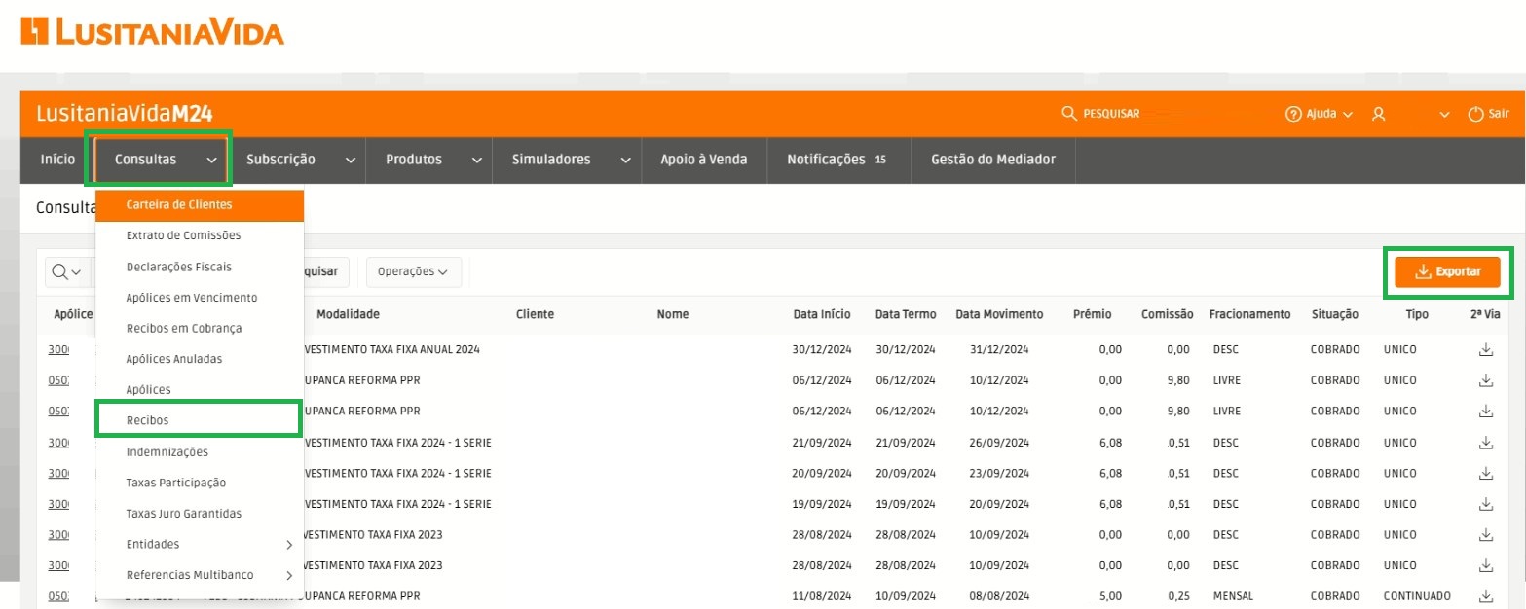Open the Operações dropdown
This screenshot has width=1526, height=609.
click(x=414, y=271)
